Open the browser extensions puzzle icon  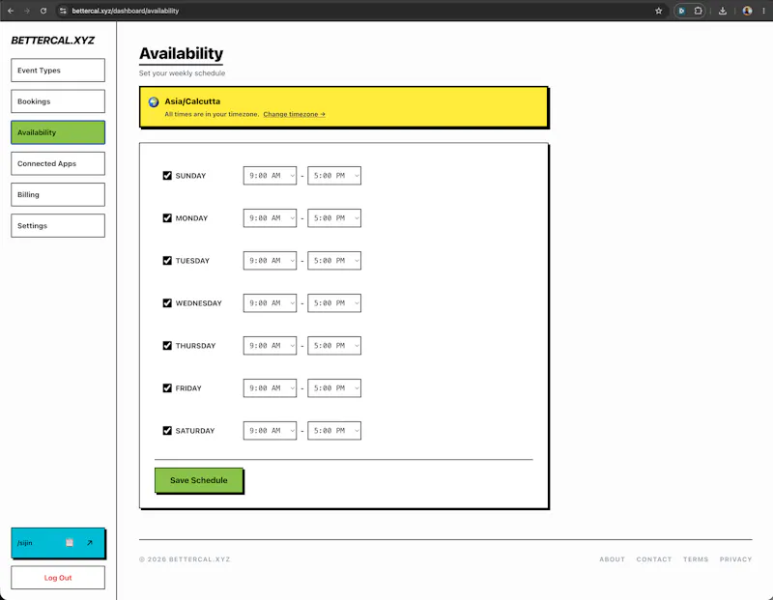click(698, 11)
